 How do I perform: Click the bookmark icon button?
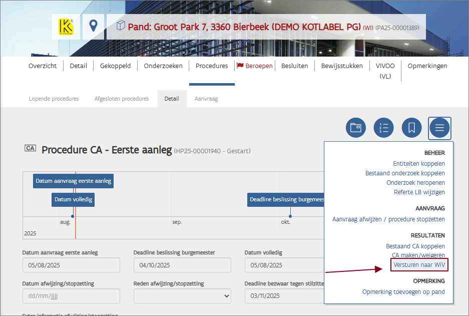[x=411, y=128]
